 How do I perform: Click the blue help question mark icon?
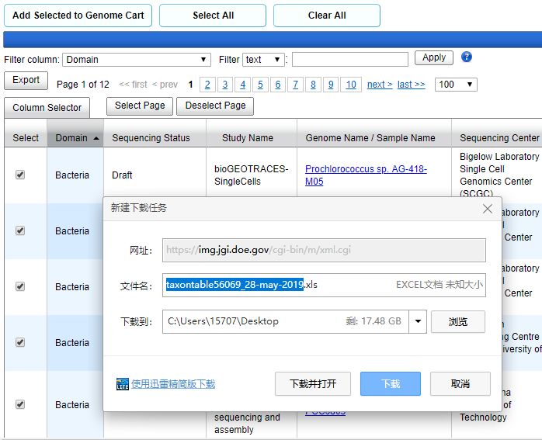point(467,57)
